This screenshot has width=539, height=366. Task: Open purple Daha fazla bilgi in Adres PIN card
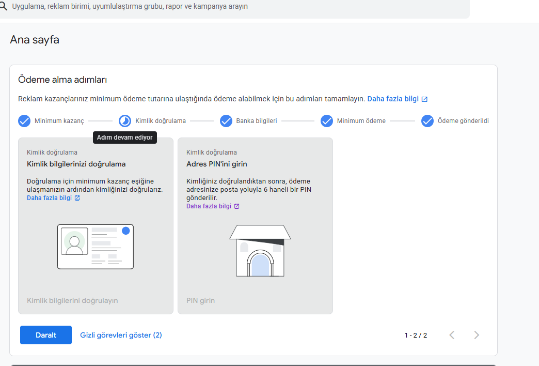tap(209, 206)
